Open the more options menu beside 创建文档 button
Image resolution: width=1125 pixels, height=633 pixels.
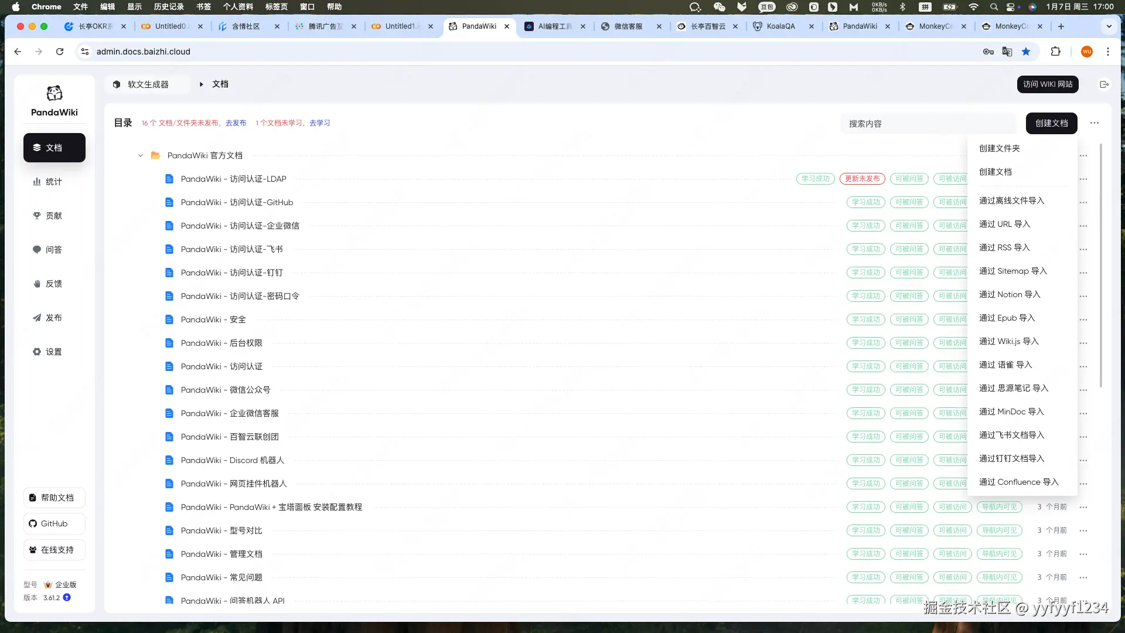click(x=1095, y=123)
